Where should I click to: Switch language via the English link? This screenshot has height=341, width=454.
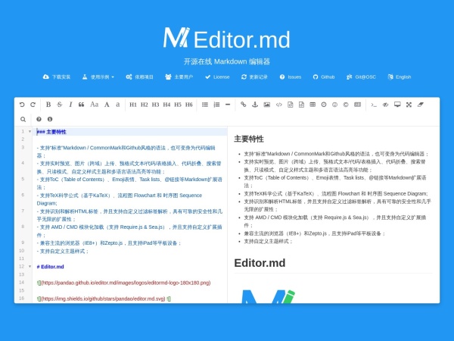pyautogui.click(x=400, y=77)
